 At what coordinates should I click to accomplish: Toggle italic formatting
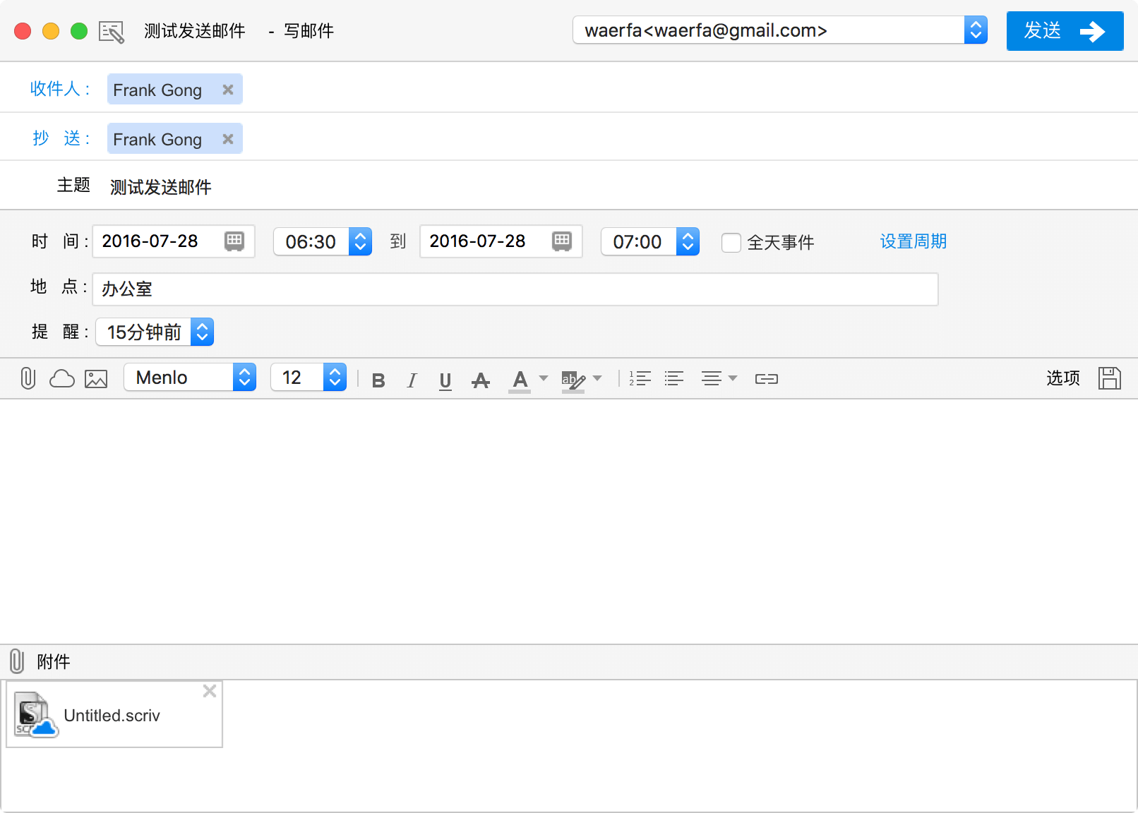click(x=412, y=380)
